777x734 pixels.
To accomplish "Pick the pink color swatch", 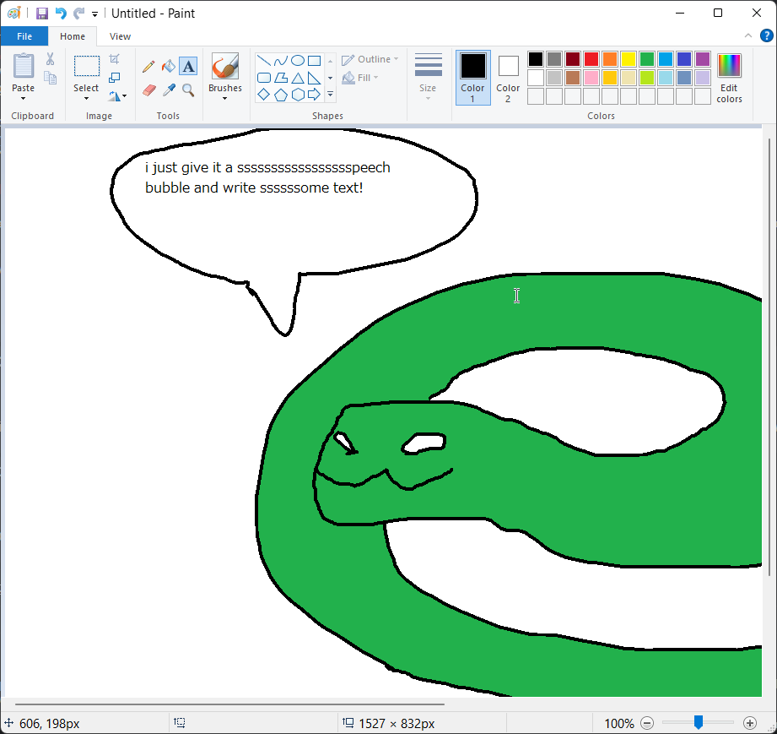I will pos(591,78).
